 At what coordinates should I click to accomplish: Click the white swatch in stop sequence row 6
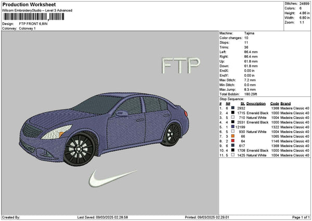tap(232, 132)
